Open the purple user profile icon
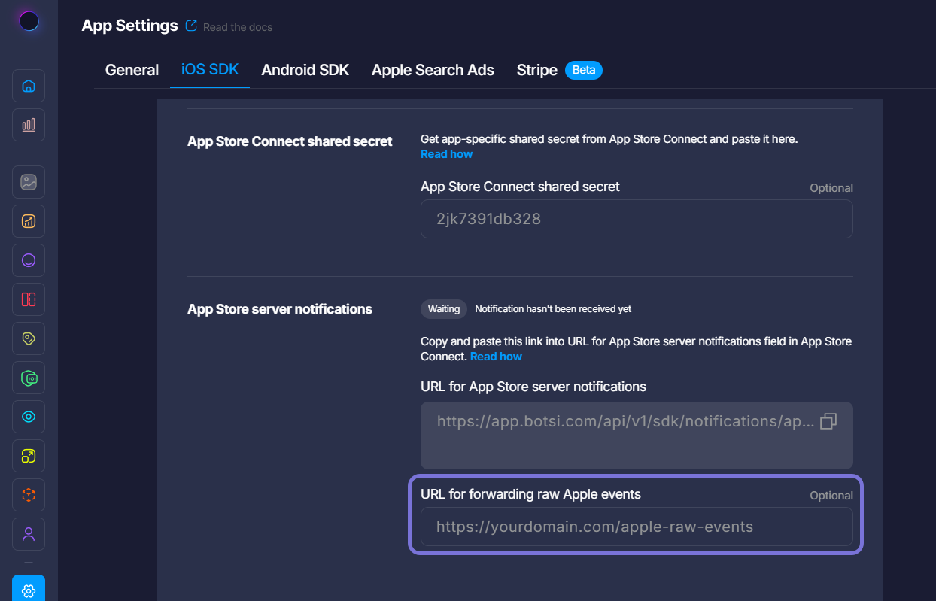936x601 pixels. coord(29,534)
